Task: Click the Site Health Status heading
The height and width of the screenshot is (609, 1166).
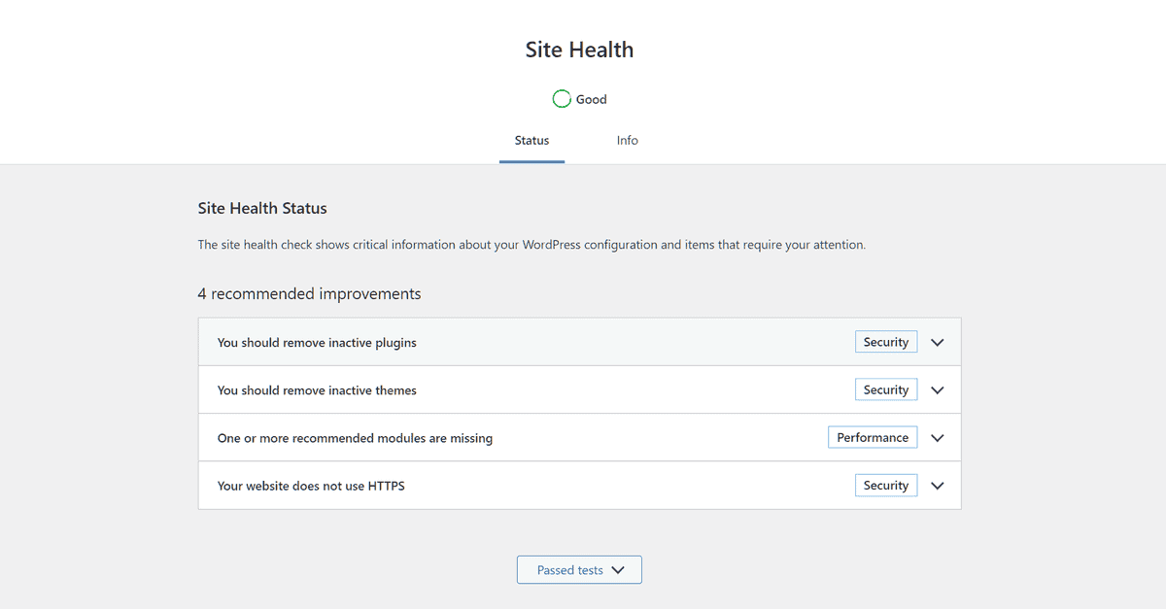Action: [x=262, y=208]
